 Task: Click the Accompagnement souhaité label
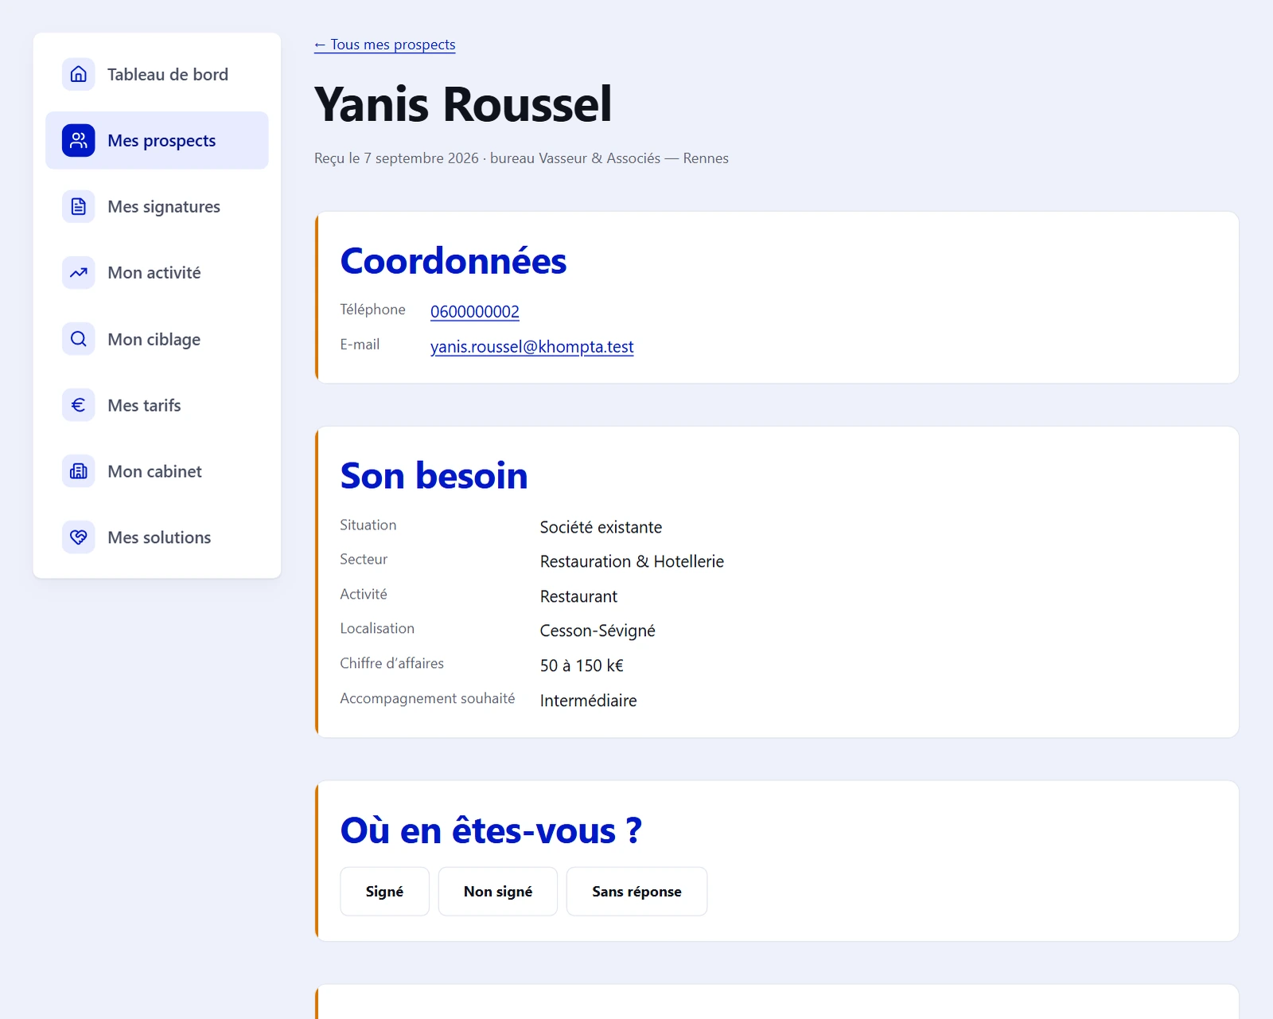click(427, 698)
